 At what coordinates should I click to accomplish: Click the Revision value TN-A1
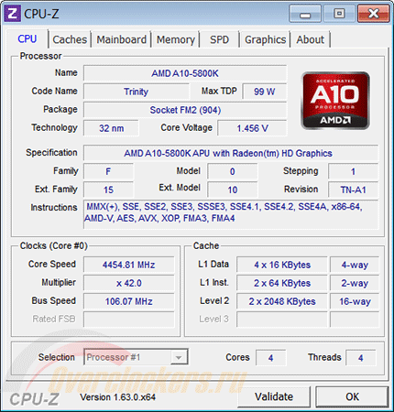pos(354,190)
